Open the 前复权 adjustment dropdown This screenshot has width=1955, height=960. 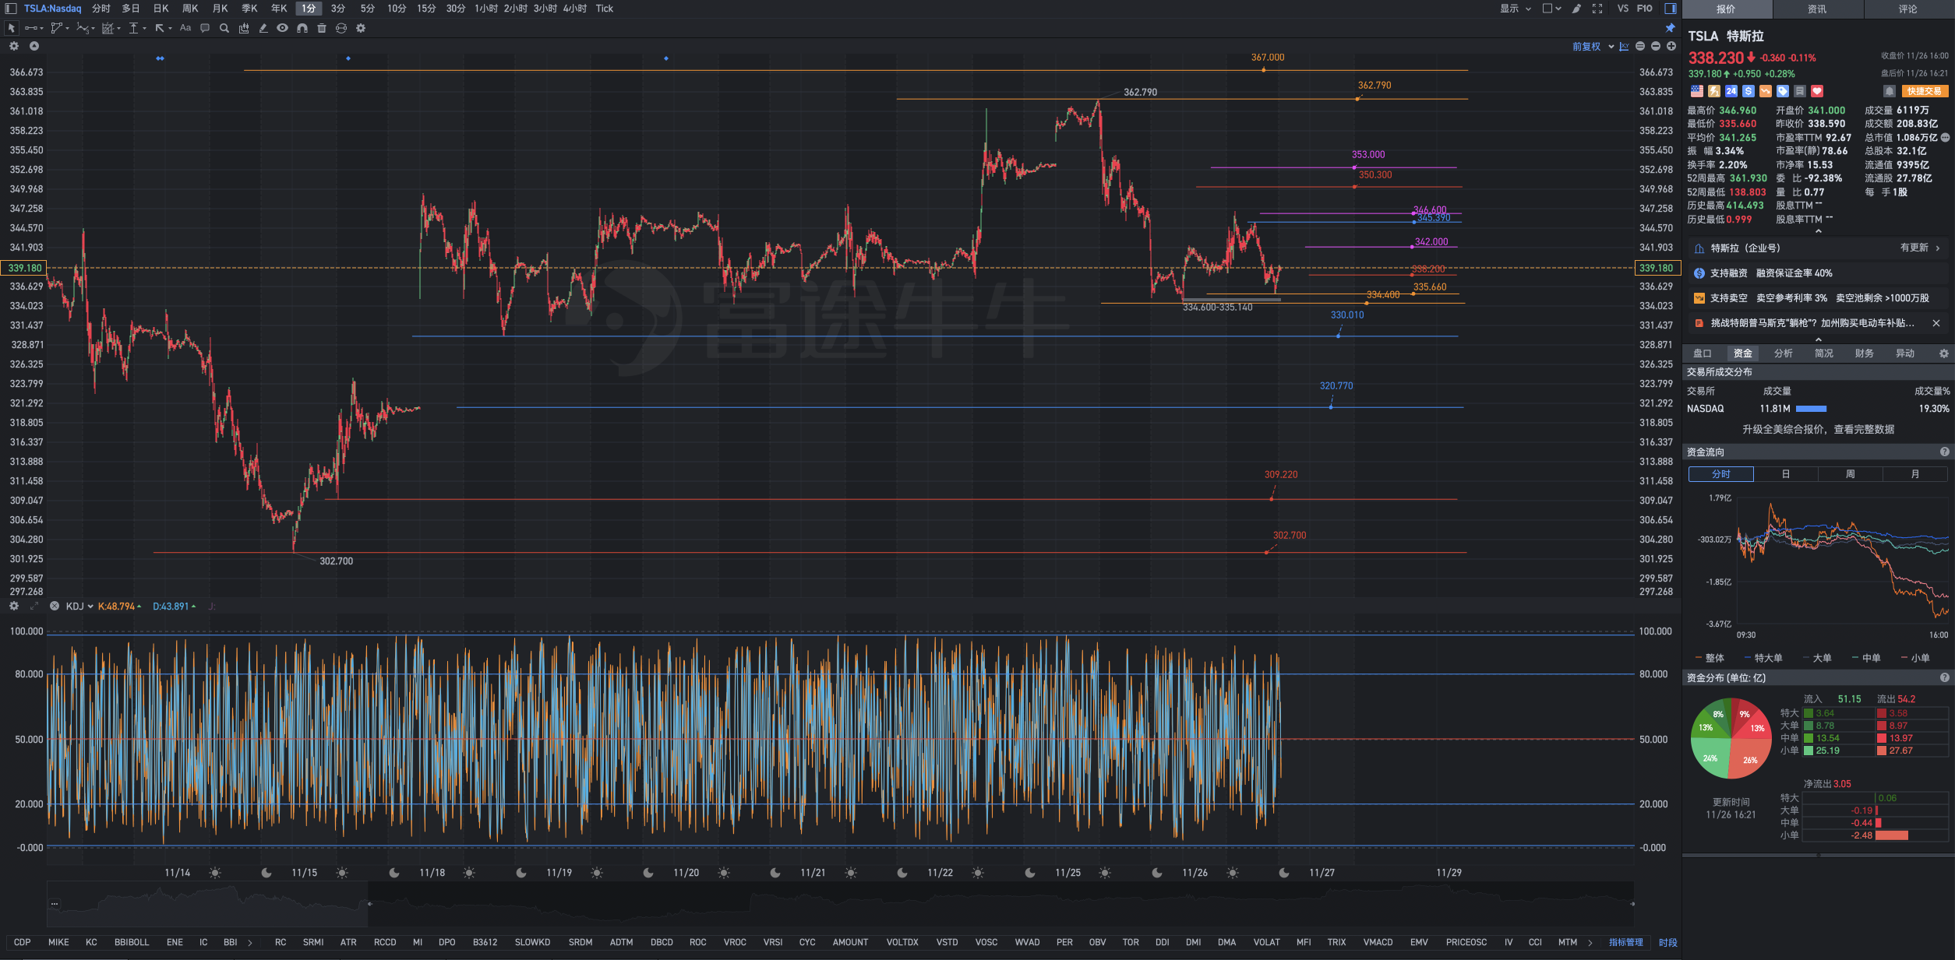pos(1592,47)
